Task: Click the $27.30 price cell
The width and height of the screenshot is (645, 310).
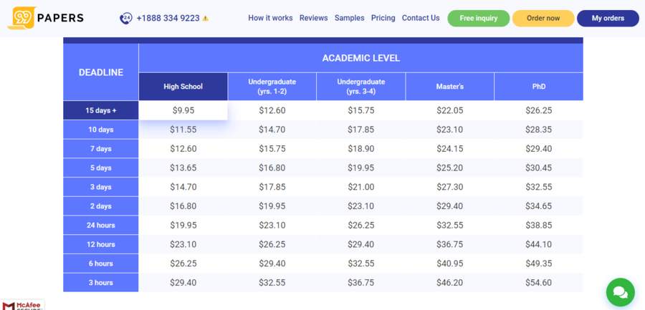Action: (449, 187)
